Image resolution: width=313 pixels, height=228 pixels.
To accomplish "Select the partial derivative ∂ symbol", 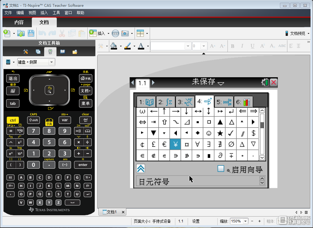I will (x=220, y=155).
